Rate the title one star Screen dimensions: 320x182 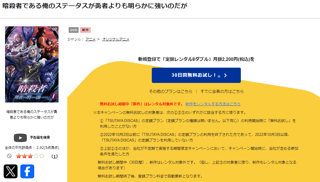pos(19,156)
